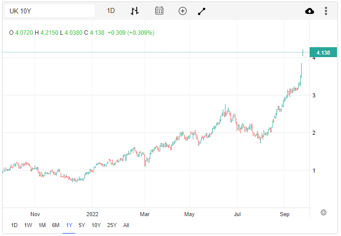Select the trend line drawing tool

pos(202,11)
